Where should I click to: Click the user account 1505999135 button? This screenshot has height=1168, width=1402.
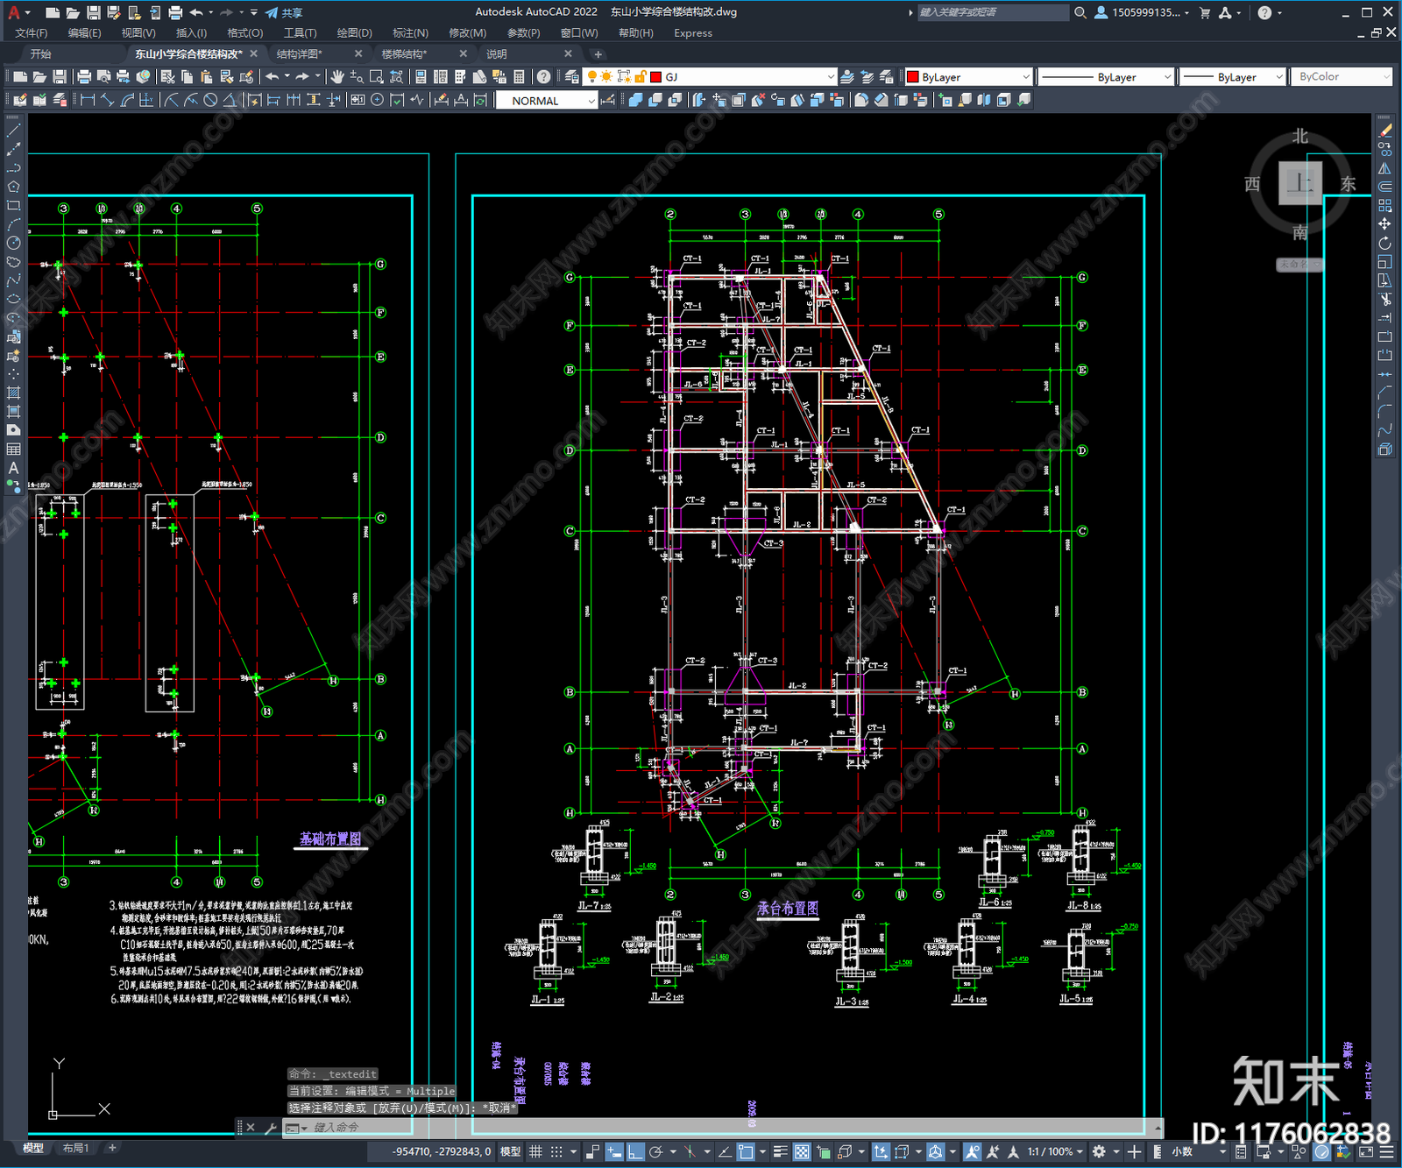click(1142, 12)
